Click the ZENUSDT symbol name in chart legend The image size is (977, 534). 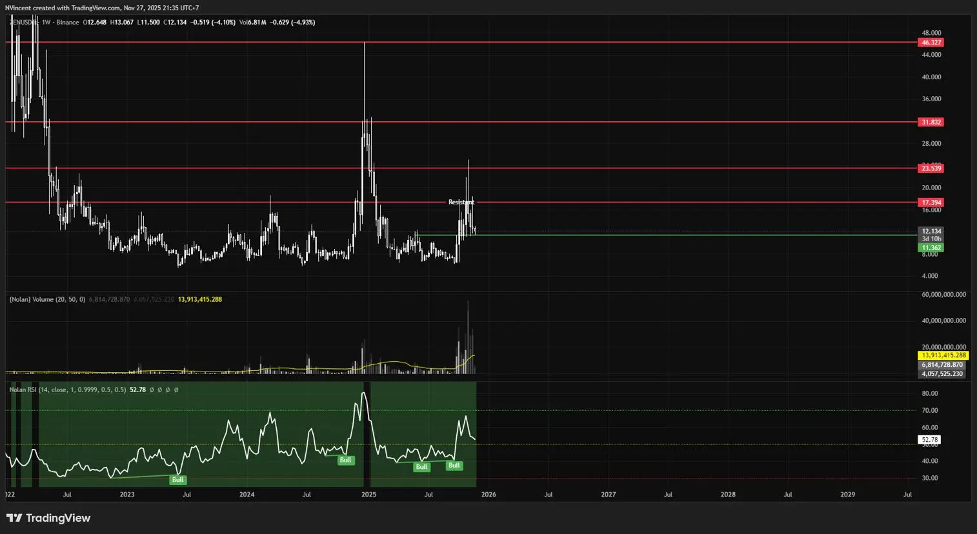click(23, 23)
